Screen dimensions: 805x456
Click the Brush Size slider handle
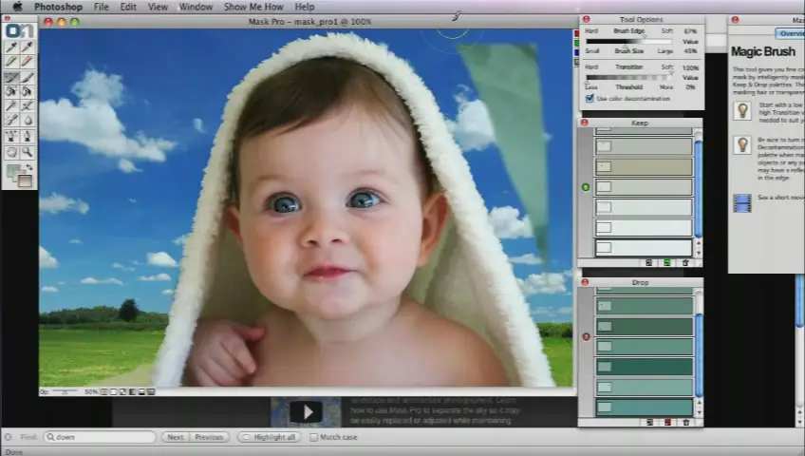625,47
